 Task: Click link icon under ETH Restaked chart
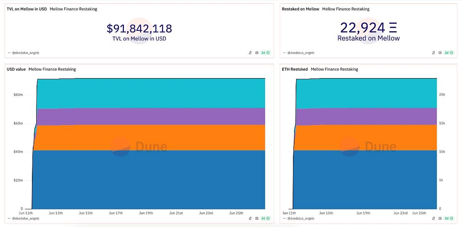[x=433, y=219]
